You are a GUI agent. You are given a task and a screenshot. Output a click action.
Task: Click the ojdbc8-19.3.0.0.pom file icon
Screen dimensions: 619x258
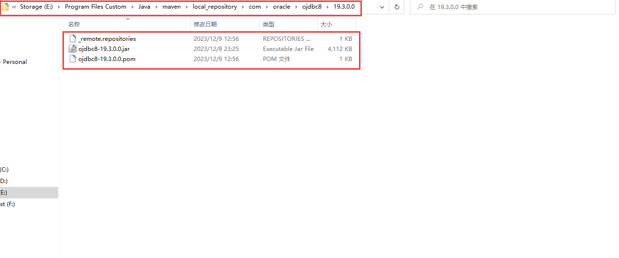(x=73, y=59)
